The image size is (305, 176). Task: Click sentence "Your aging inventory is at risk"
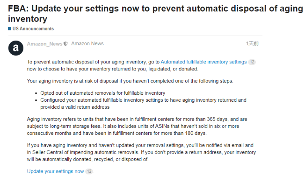pos(130,81)
